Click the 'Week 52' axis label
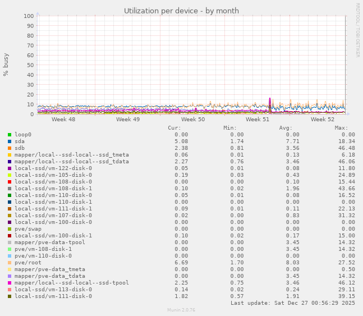 (323, 120)
